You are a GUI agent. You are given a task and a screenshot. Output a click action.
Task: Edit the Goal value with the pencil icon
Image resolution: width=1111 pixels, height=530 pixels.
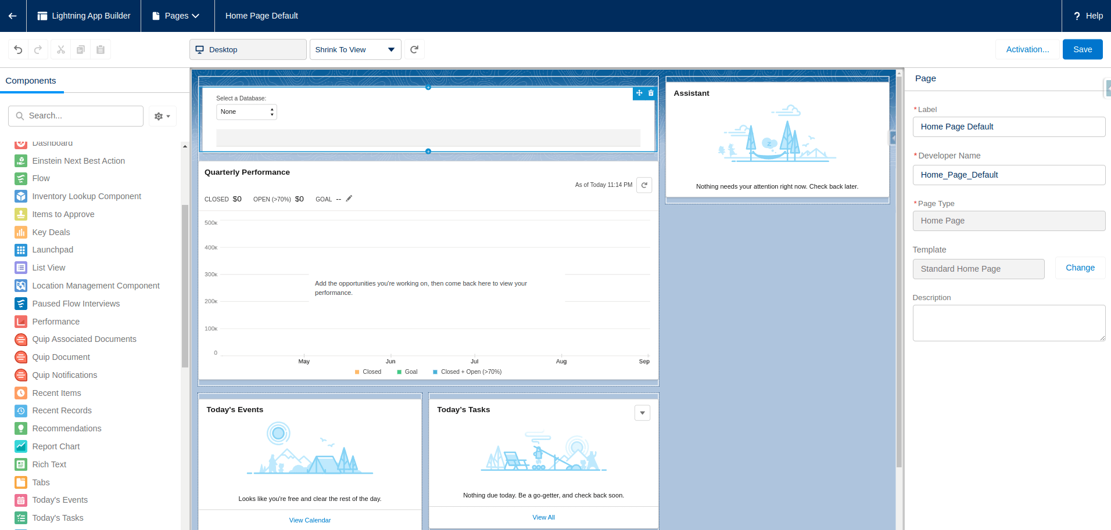point(349,198)
